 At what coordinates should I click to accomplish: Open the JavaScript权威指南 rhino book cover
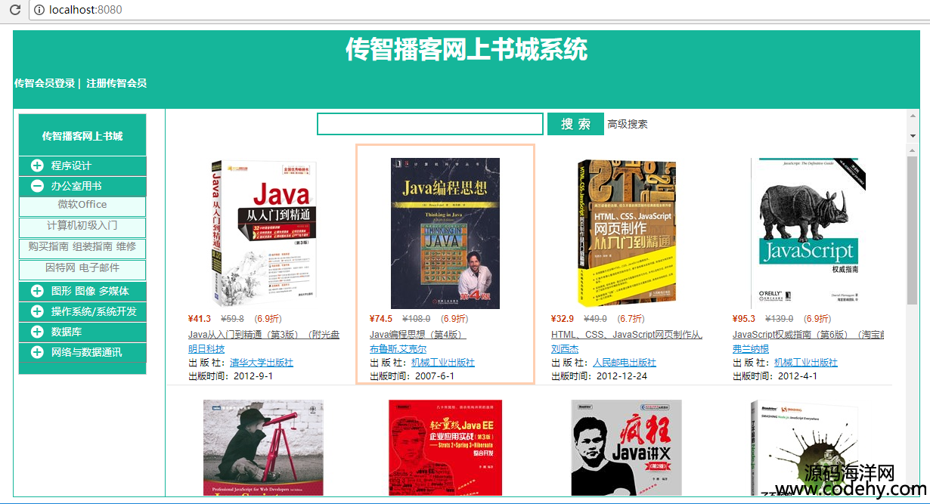808,233
